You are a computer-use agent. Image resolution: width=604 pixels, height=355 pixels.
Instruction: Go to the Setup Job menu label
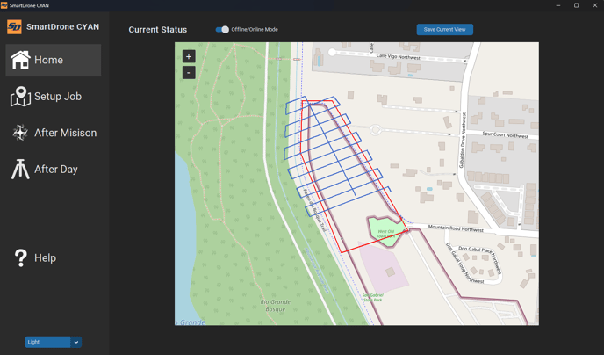58,97
